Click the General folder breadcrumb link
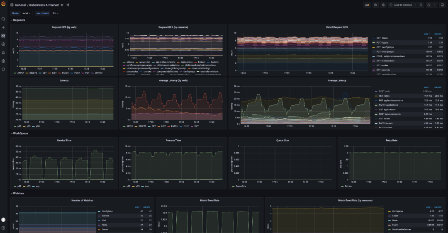The width and height of the screenshot is (448, 233). 20,5
